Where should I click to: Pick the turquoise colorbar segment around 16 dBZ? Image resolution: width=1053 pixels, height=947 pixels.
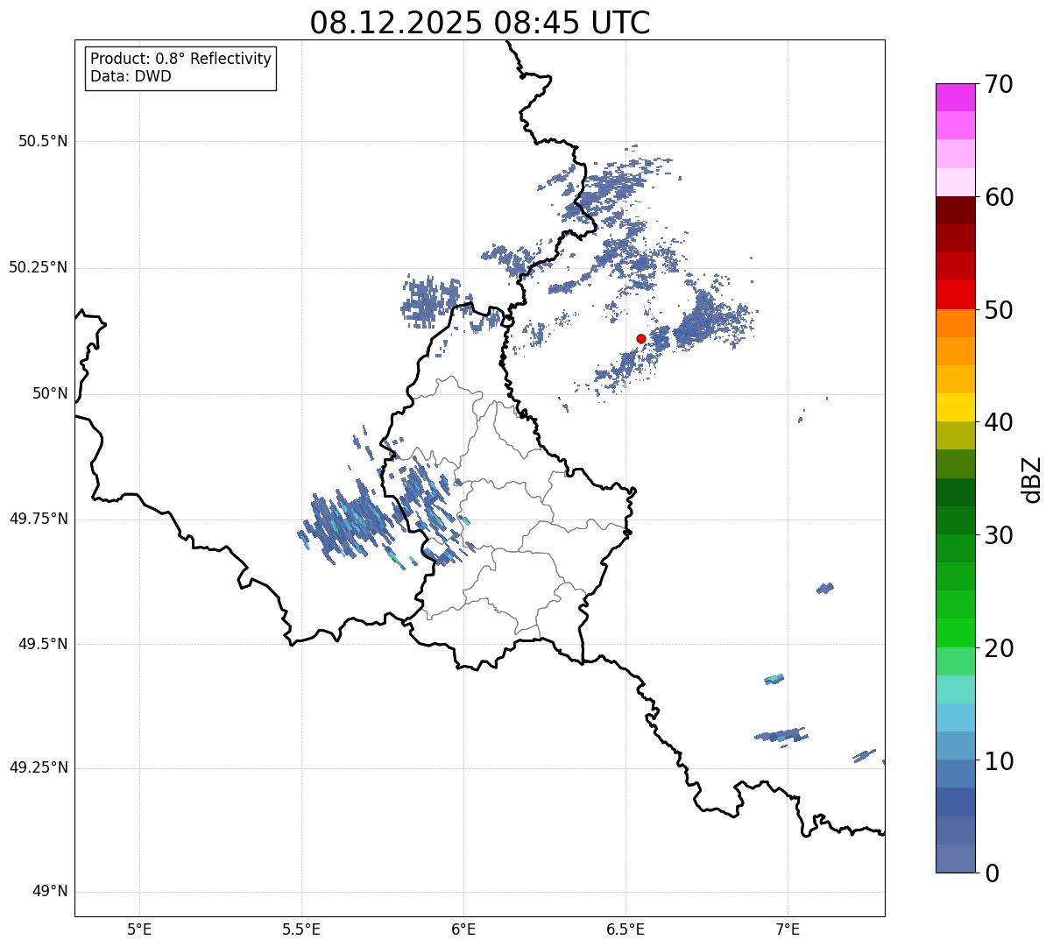956,689
